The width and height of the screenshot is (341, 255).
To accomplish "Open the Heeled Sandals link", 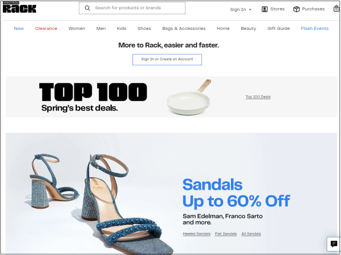I will tap(196, 234).
